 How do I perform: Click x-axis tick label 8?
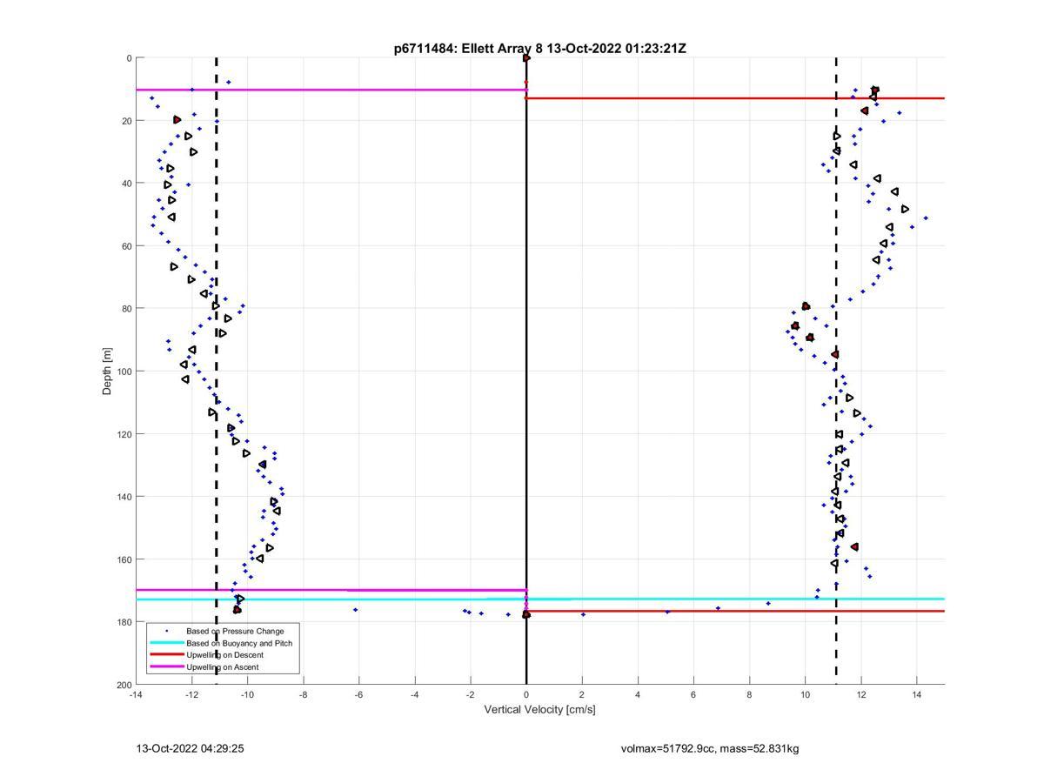click(749, 694)
